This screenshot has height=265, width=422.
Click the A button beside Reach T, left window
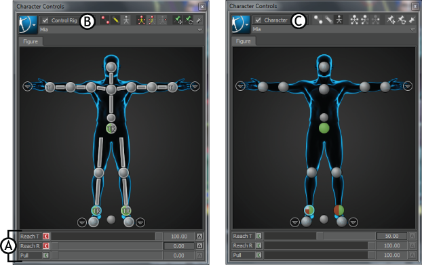(x=199, y=237)
